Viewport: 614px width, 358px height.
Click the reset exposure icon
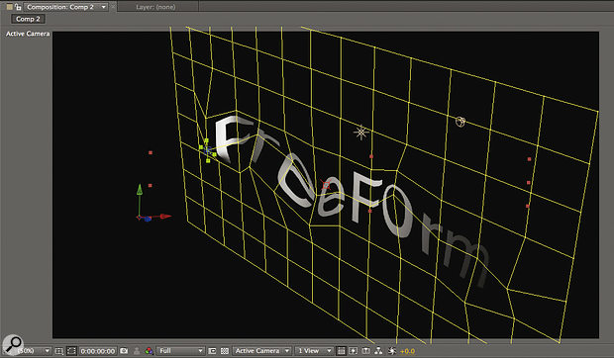click(x=391, y=351)
